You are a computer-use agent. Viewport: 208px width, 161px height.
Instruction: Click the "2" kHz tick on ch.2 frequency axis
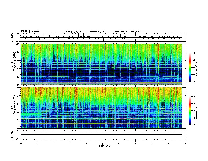click(18, 120)
